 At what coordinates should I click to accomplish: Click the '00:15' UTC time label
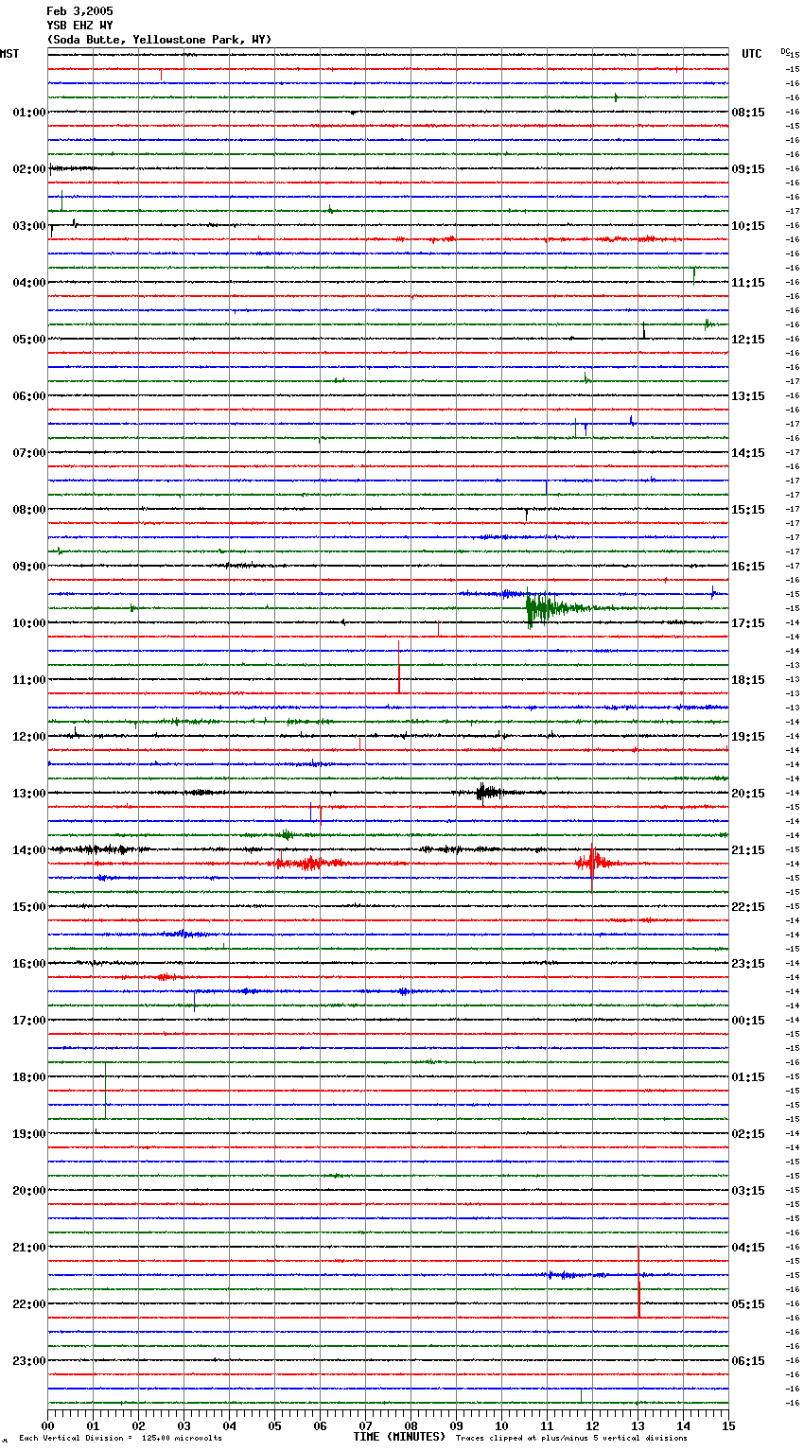coord(748,1021)
